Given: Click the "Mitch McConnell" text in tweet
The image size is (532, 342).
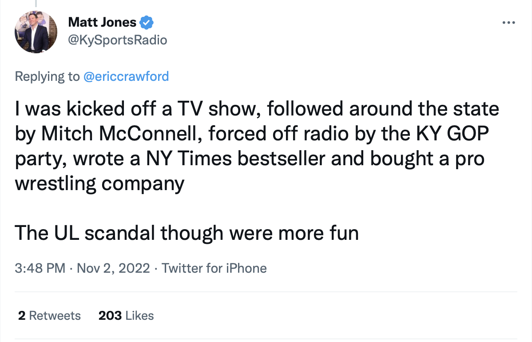Looking at the screenshot, I should click(x=122, y=133).
